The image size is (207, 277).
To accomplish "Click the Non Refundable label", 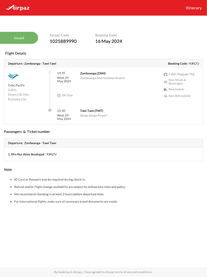I will pyautogui.click(x=180, y=96).
